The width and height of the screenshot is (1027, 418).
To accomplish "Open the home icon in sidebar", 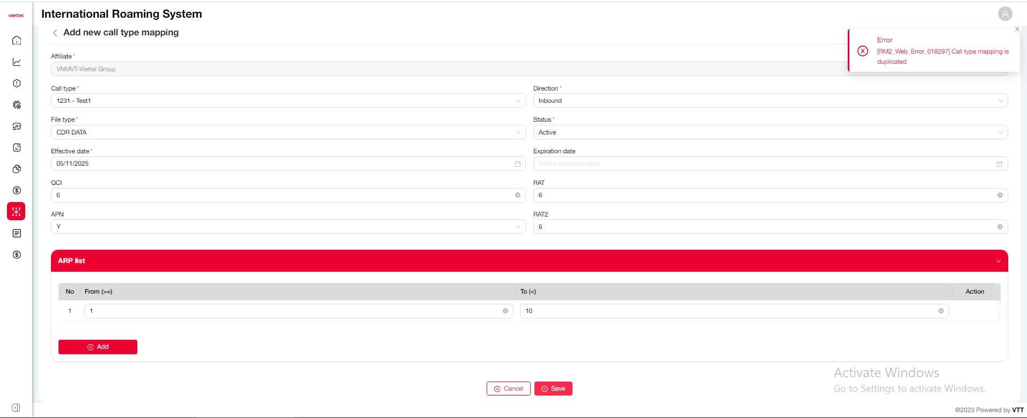I will point(17,40).
